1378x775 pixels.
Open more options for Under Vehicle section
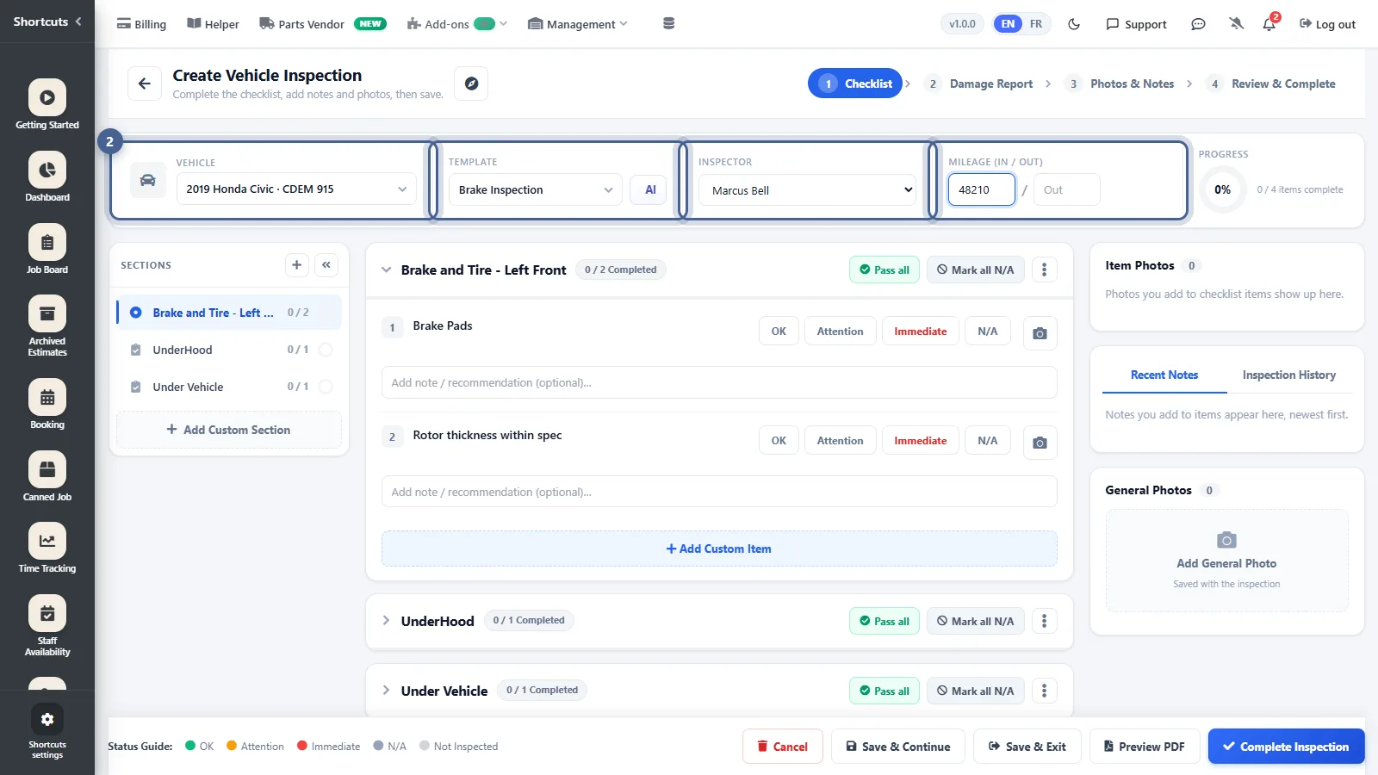[x=1044, y=691]
